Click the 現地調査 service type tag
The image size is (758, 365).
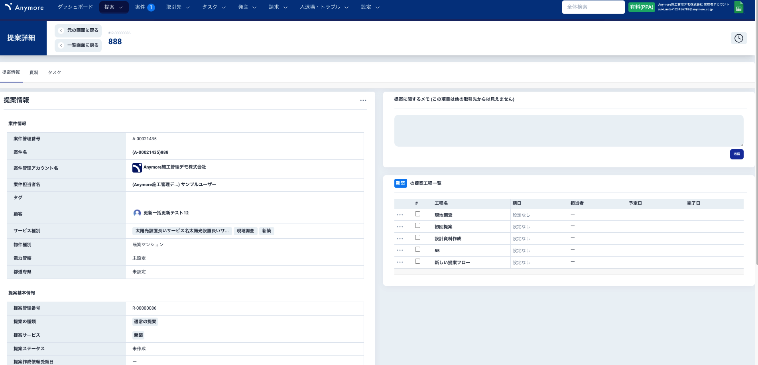click(x=245, y=231)
